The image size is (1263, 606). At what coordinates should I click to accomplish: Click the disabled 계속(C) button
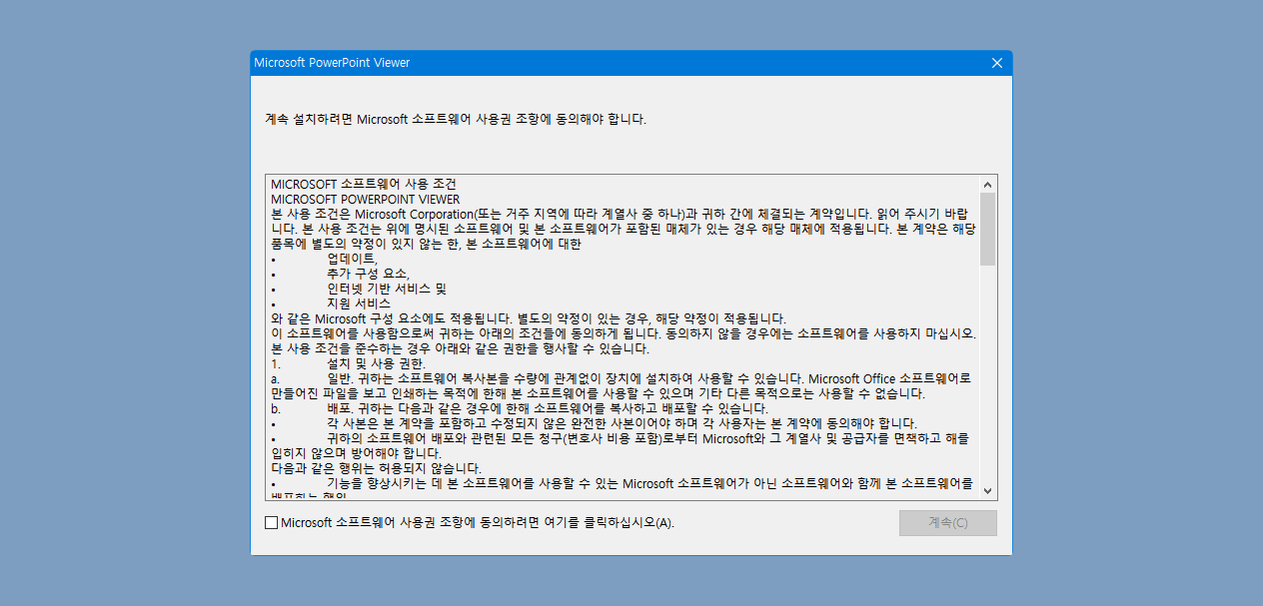coord(947,523)
